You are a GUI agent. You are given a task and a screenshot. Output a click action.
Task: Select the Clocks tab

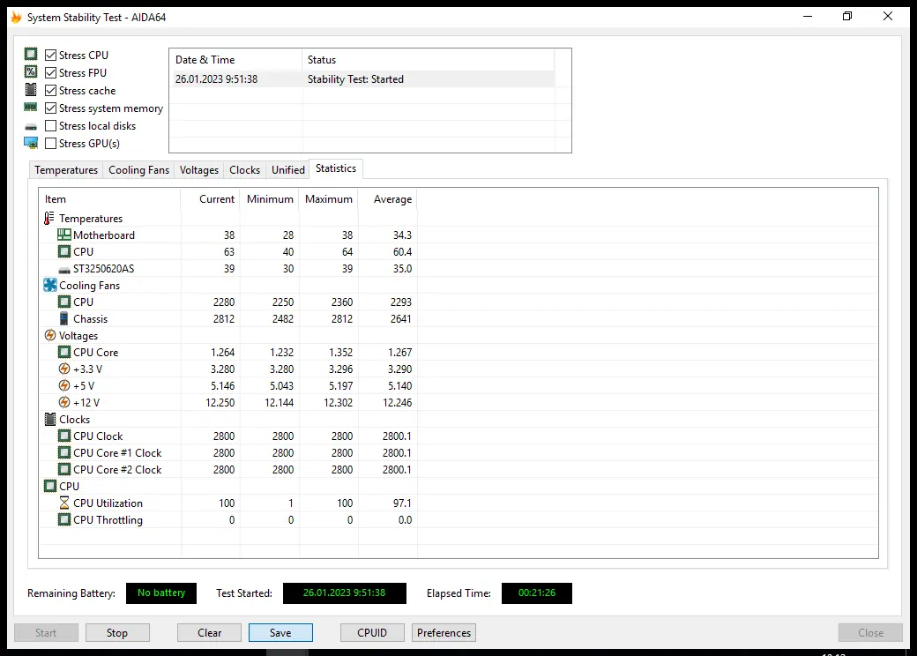pyautogui.click(x=244, y=170)
